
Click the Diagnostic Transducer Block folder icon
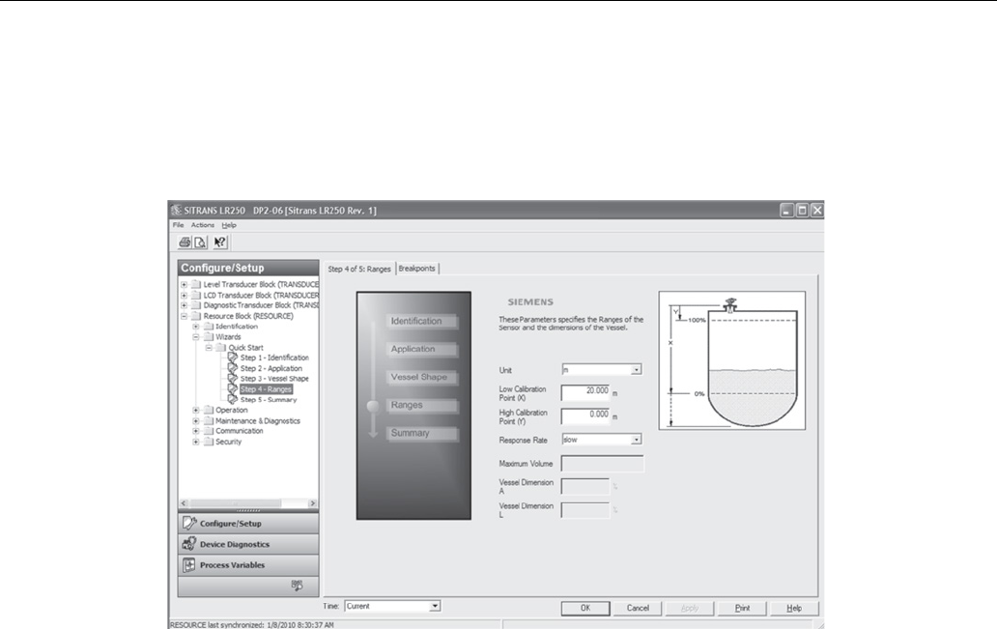tap(196, 305)
